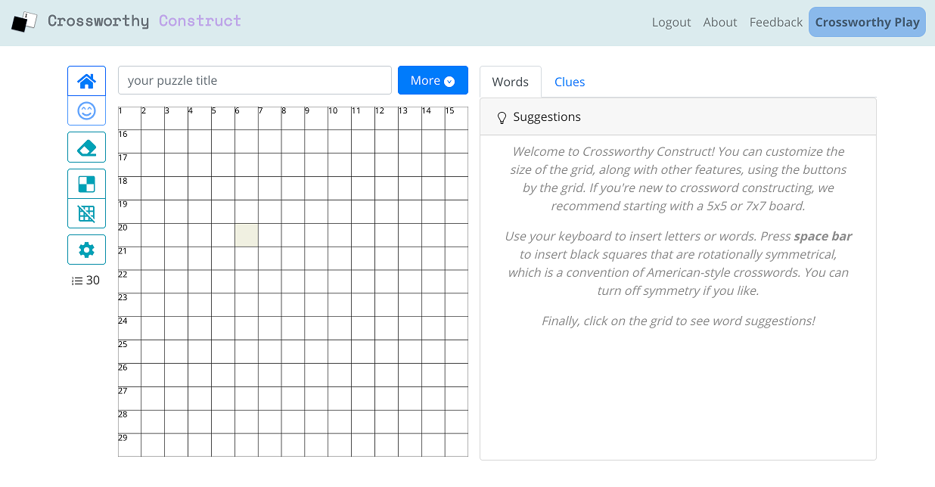The height and width of the screenshot is (487, 935).
Task: Toggle off rotational symmetry via squares icon
Action: (x=86, y=183)
